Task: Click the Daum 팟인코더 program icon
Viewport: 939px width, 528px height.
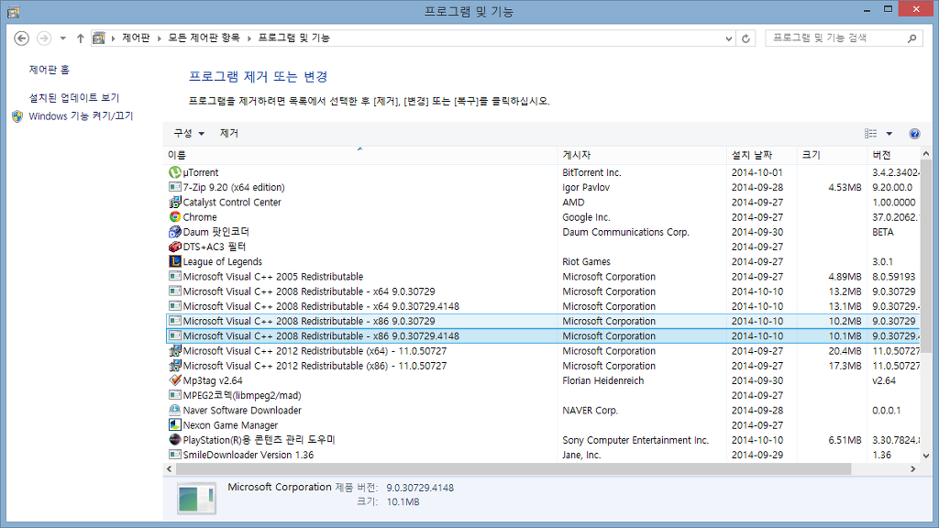Action: [174, 232]
